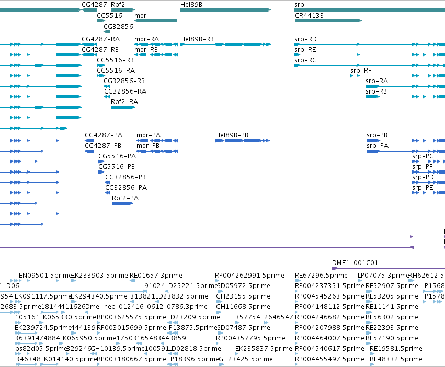Select the mor gene bar
This screenshot has width=445, height=367.
[156, 21]
